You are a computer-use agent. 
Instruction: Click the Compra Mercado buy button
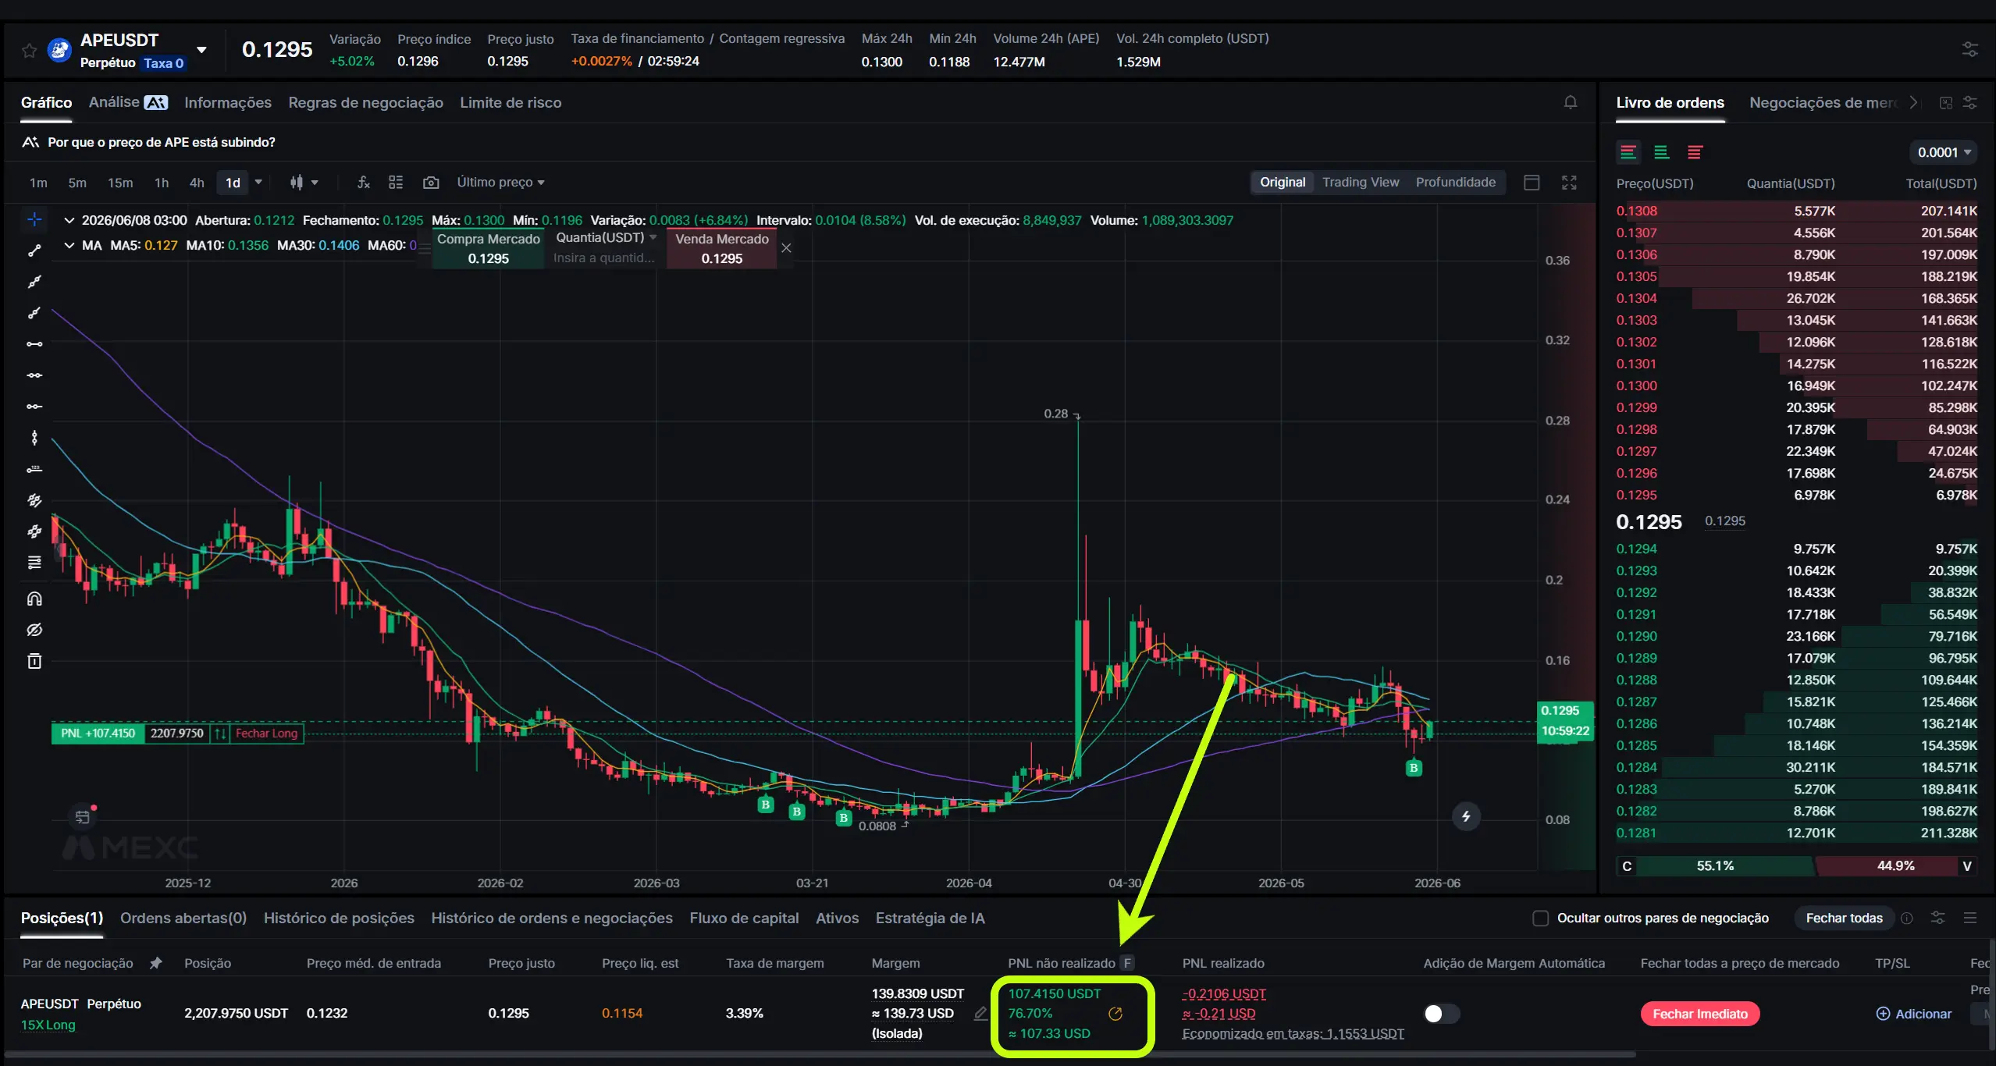tap(489, 248)
